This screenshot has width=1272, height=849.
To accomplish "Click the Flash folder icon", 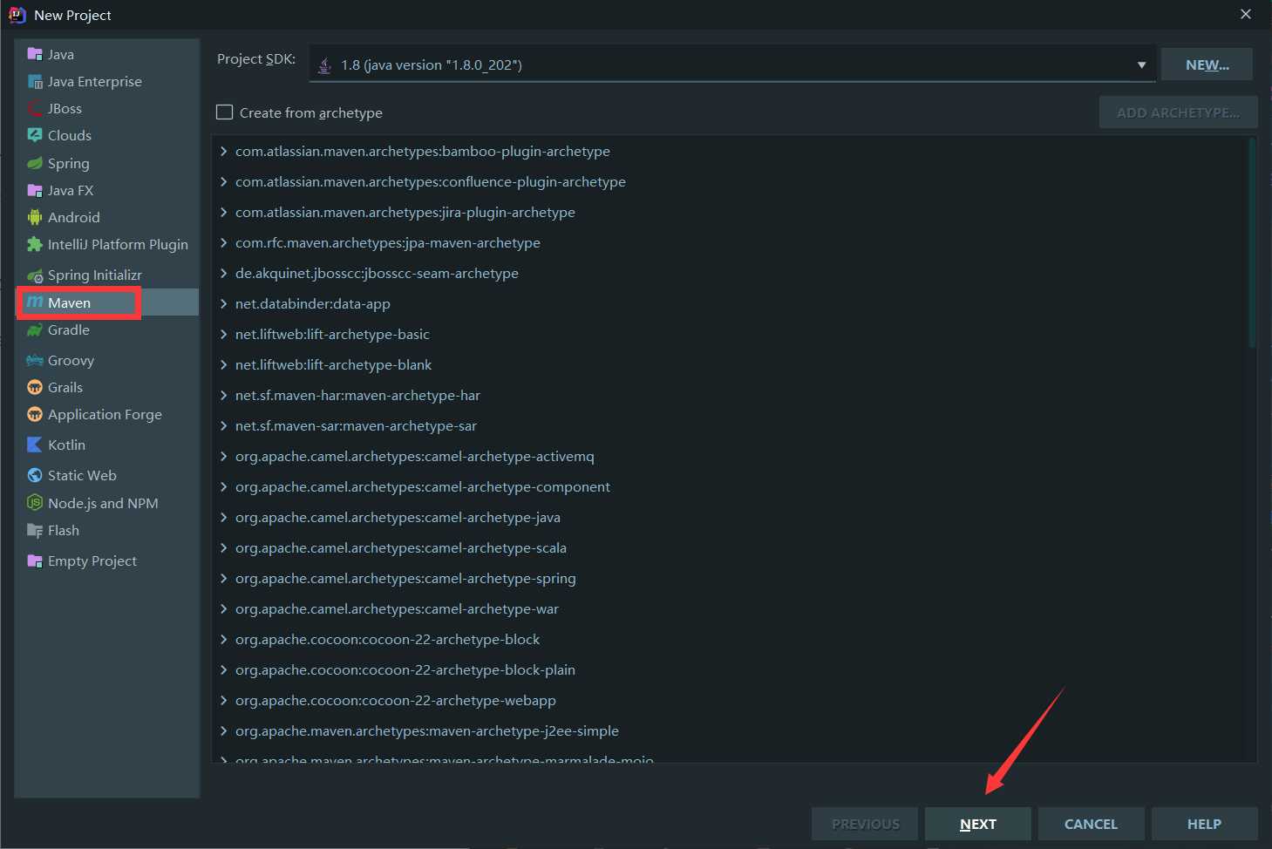I will point(35,530).
